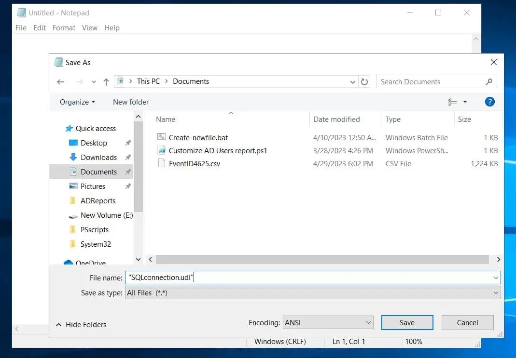Open help via blue question icon
This screenshot has width=516, height=358.
click(489, 102)
